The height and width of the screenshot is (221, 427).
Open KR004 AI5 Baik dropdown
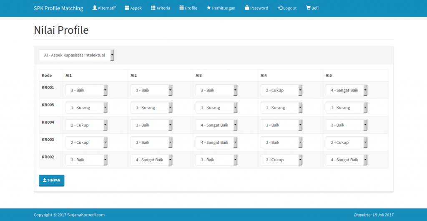point(347,125)
